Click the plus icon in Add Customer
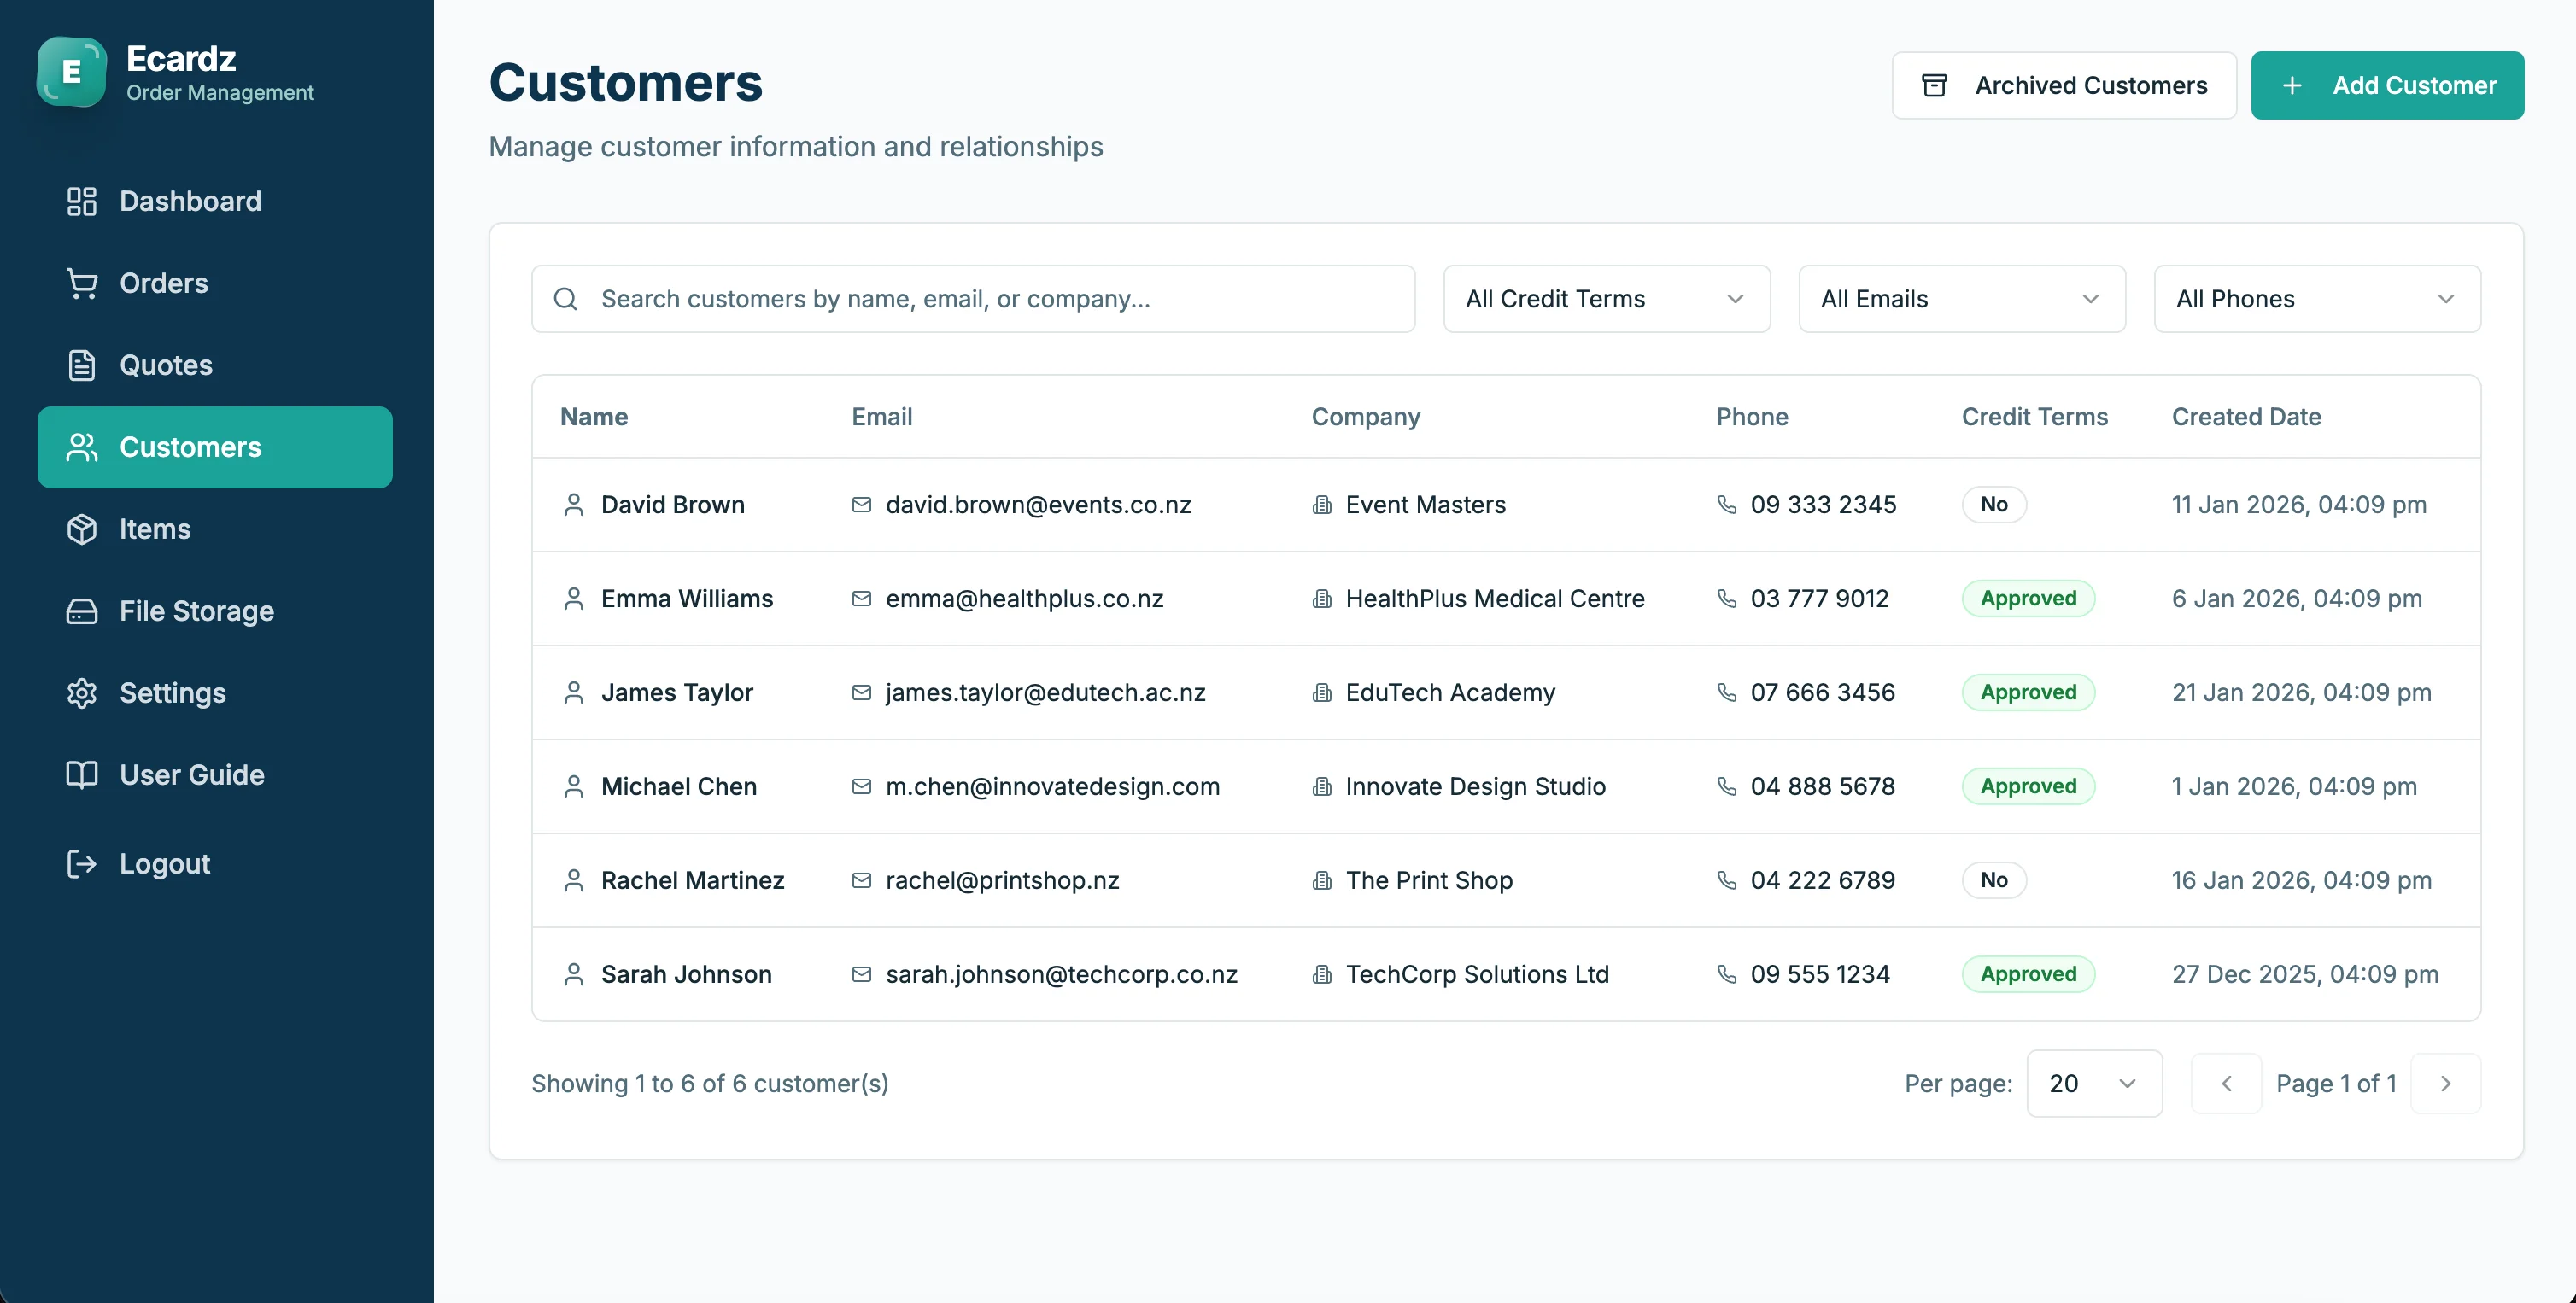The width and height of the screenshot is (2576, 1303). (x=2292, y=86)
